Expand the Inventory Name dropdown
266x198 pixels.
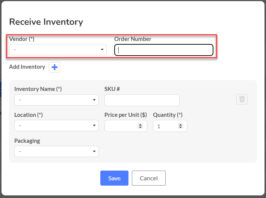click(56, 100)
